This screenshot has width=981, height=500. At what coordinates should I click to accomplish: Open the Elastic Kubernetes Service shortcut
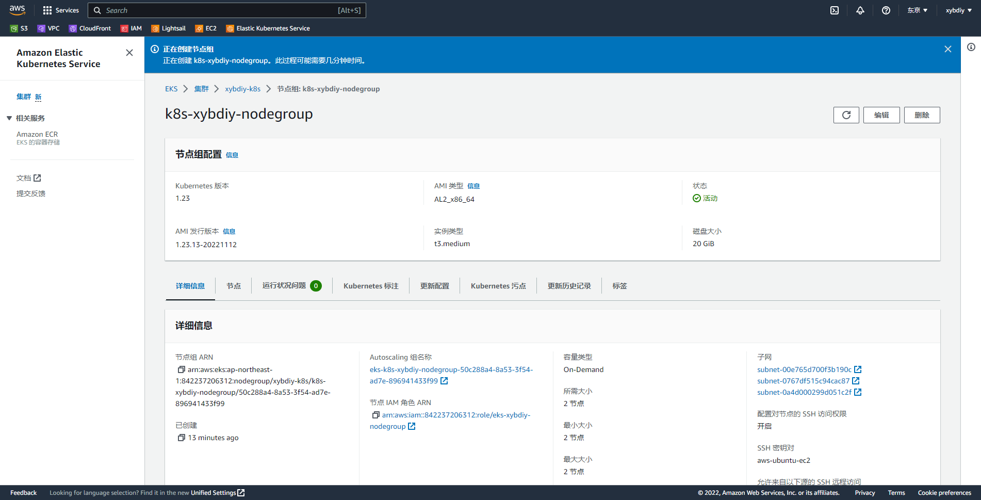(268, 28)
